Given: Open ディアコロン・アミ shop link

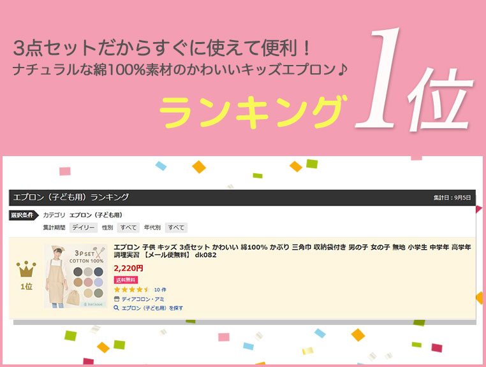Looking at the screenshot, I should click(143, 299).
